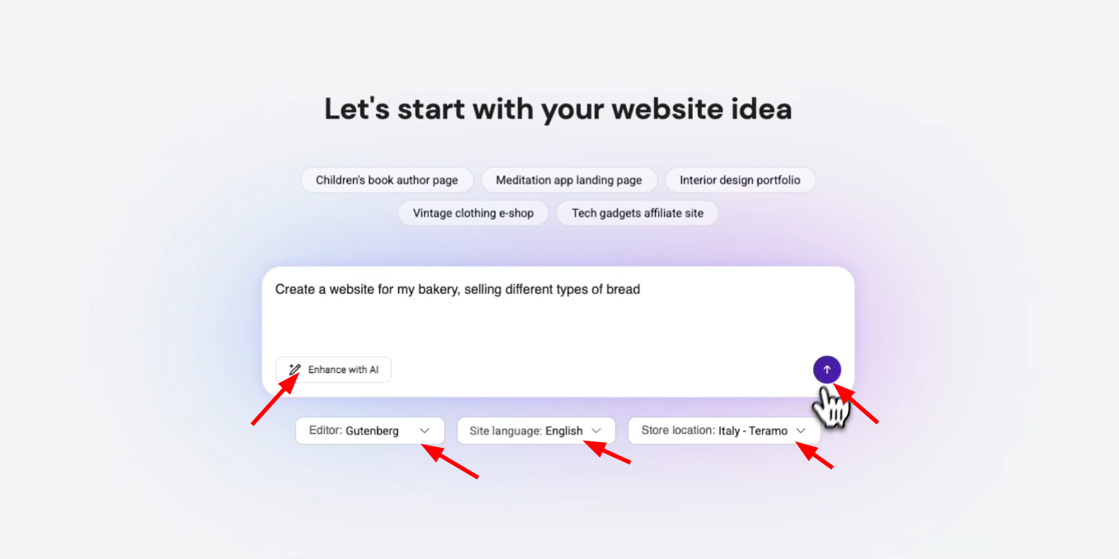Click the bakery prompt text line
Viewport: 1119px width, 559px height.
point(457,290)
